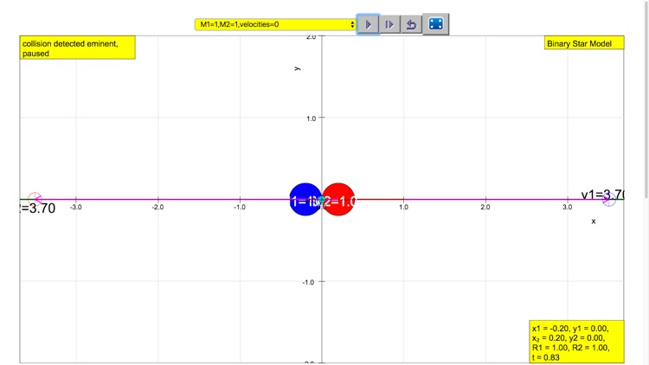Click the -2.0 tick on the x axis
Screen dimensions: 649x365
(x=157, y=207)
